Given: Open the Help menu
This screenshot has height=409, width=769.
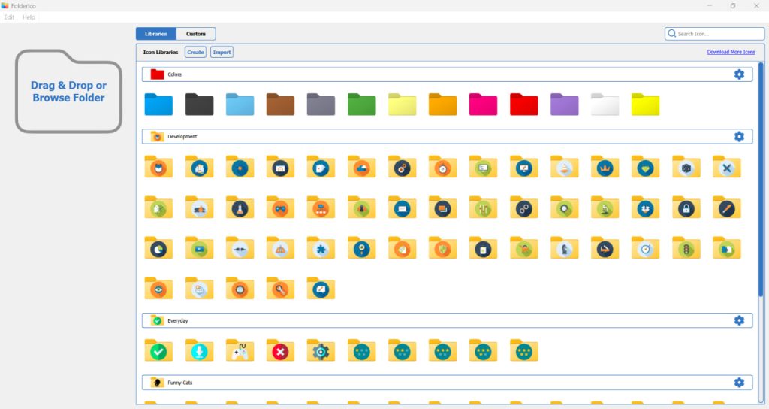Looking at the screenshot, I should pos(29,17).
